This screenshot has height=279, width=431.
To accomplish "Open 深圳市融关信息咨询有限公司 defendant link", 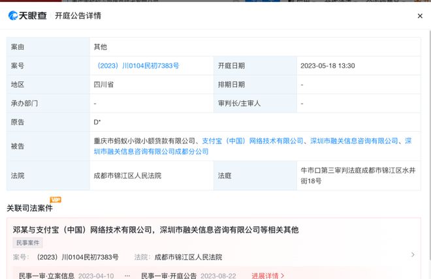I will [x=354, y=141].
